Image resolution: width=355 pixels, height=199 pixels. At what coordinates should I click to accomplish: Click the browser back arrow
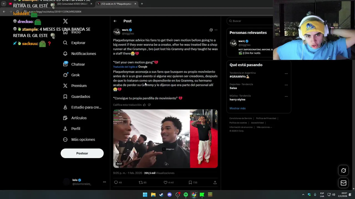[4, 12]
